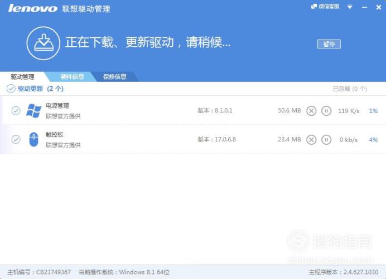The image size is (386, 279).
Task: Click the large download drive icon
Action: click(44, 43)
